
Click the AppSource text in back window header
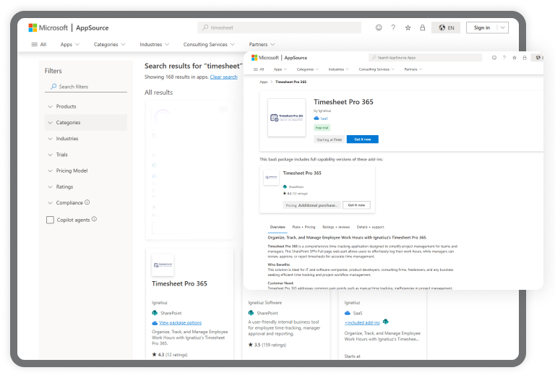coord(92,28)
